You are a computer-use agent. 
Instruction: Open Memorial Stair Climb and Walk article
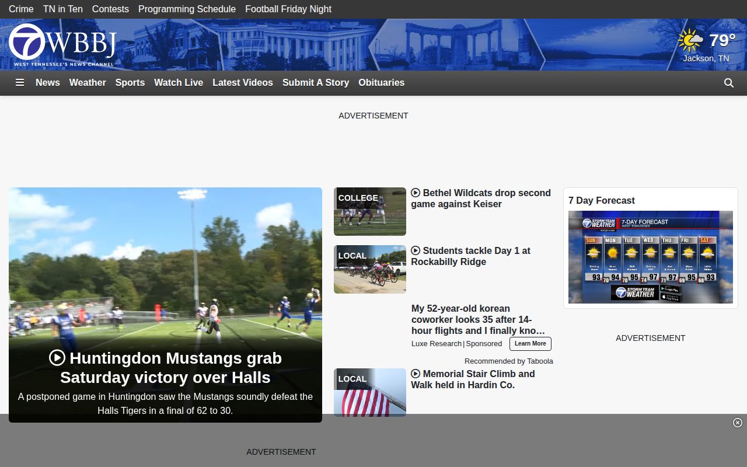(x=473, y=379)
